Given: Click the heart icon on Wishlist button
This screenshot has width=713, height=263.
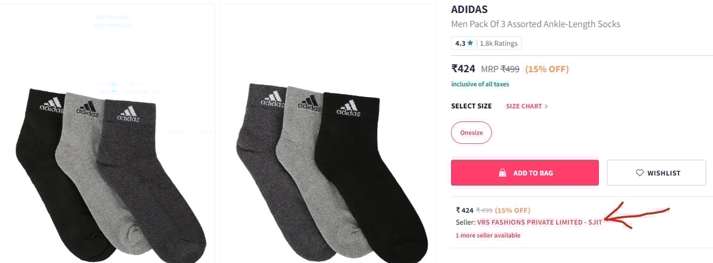Looking at the screenshot, I should (640, 173).
